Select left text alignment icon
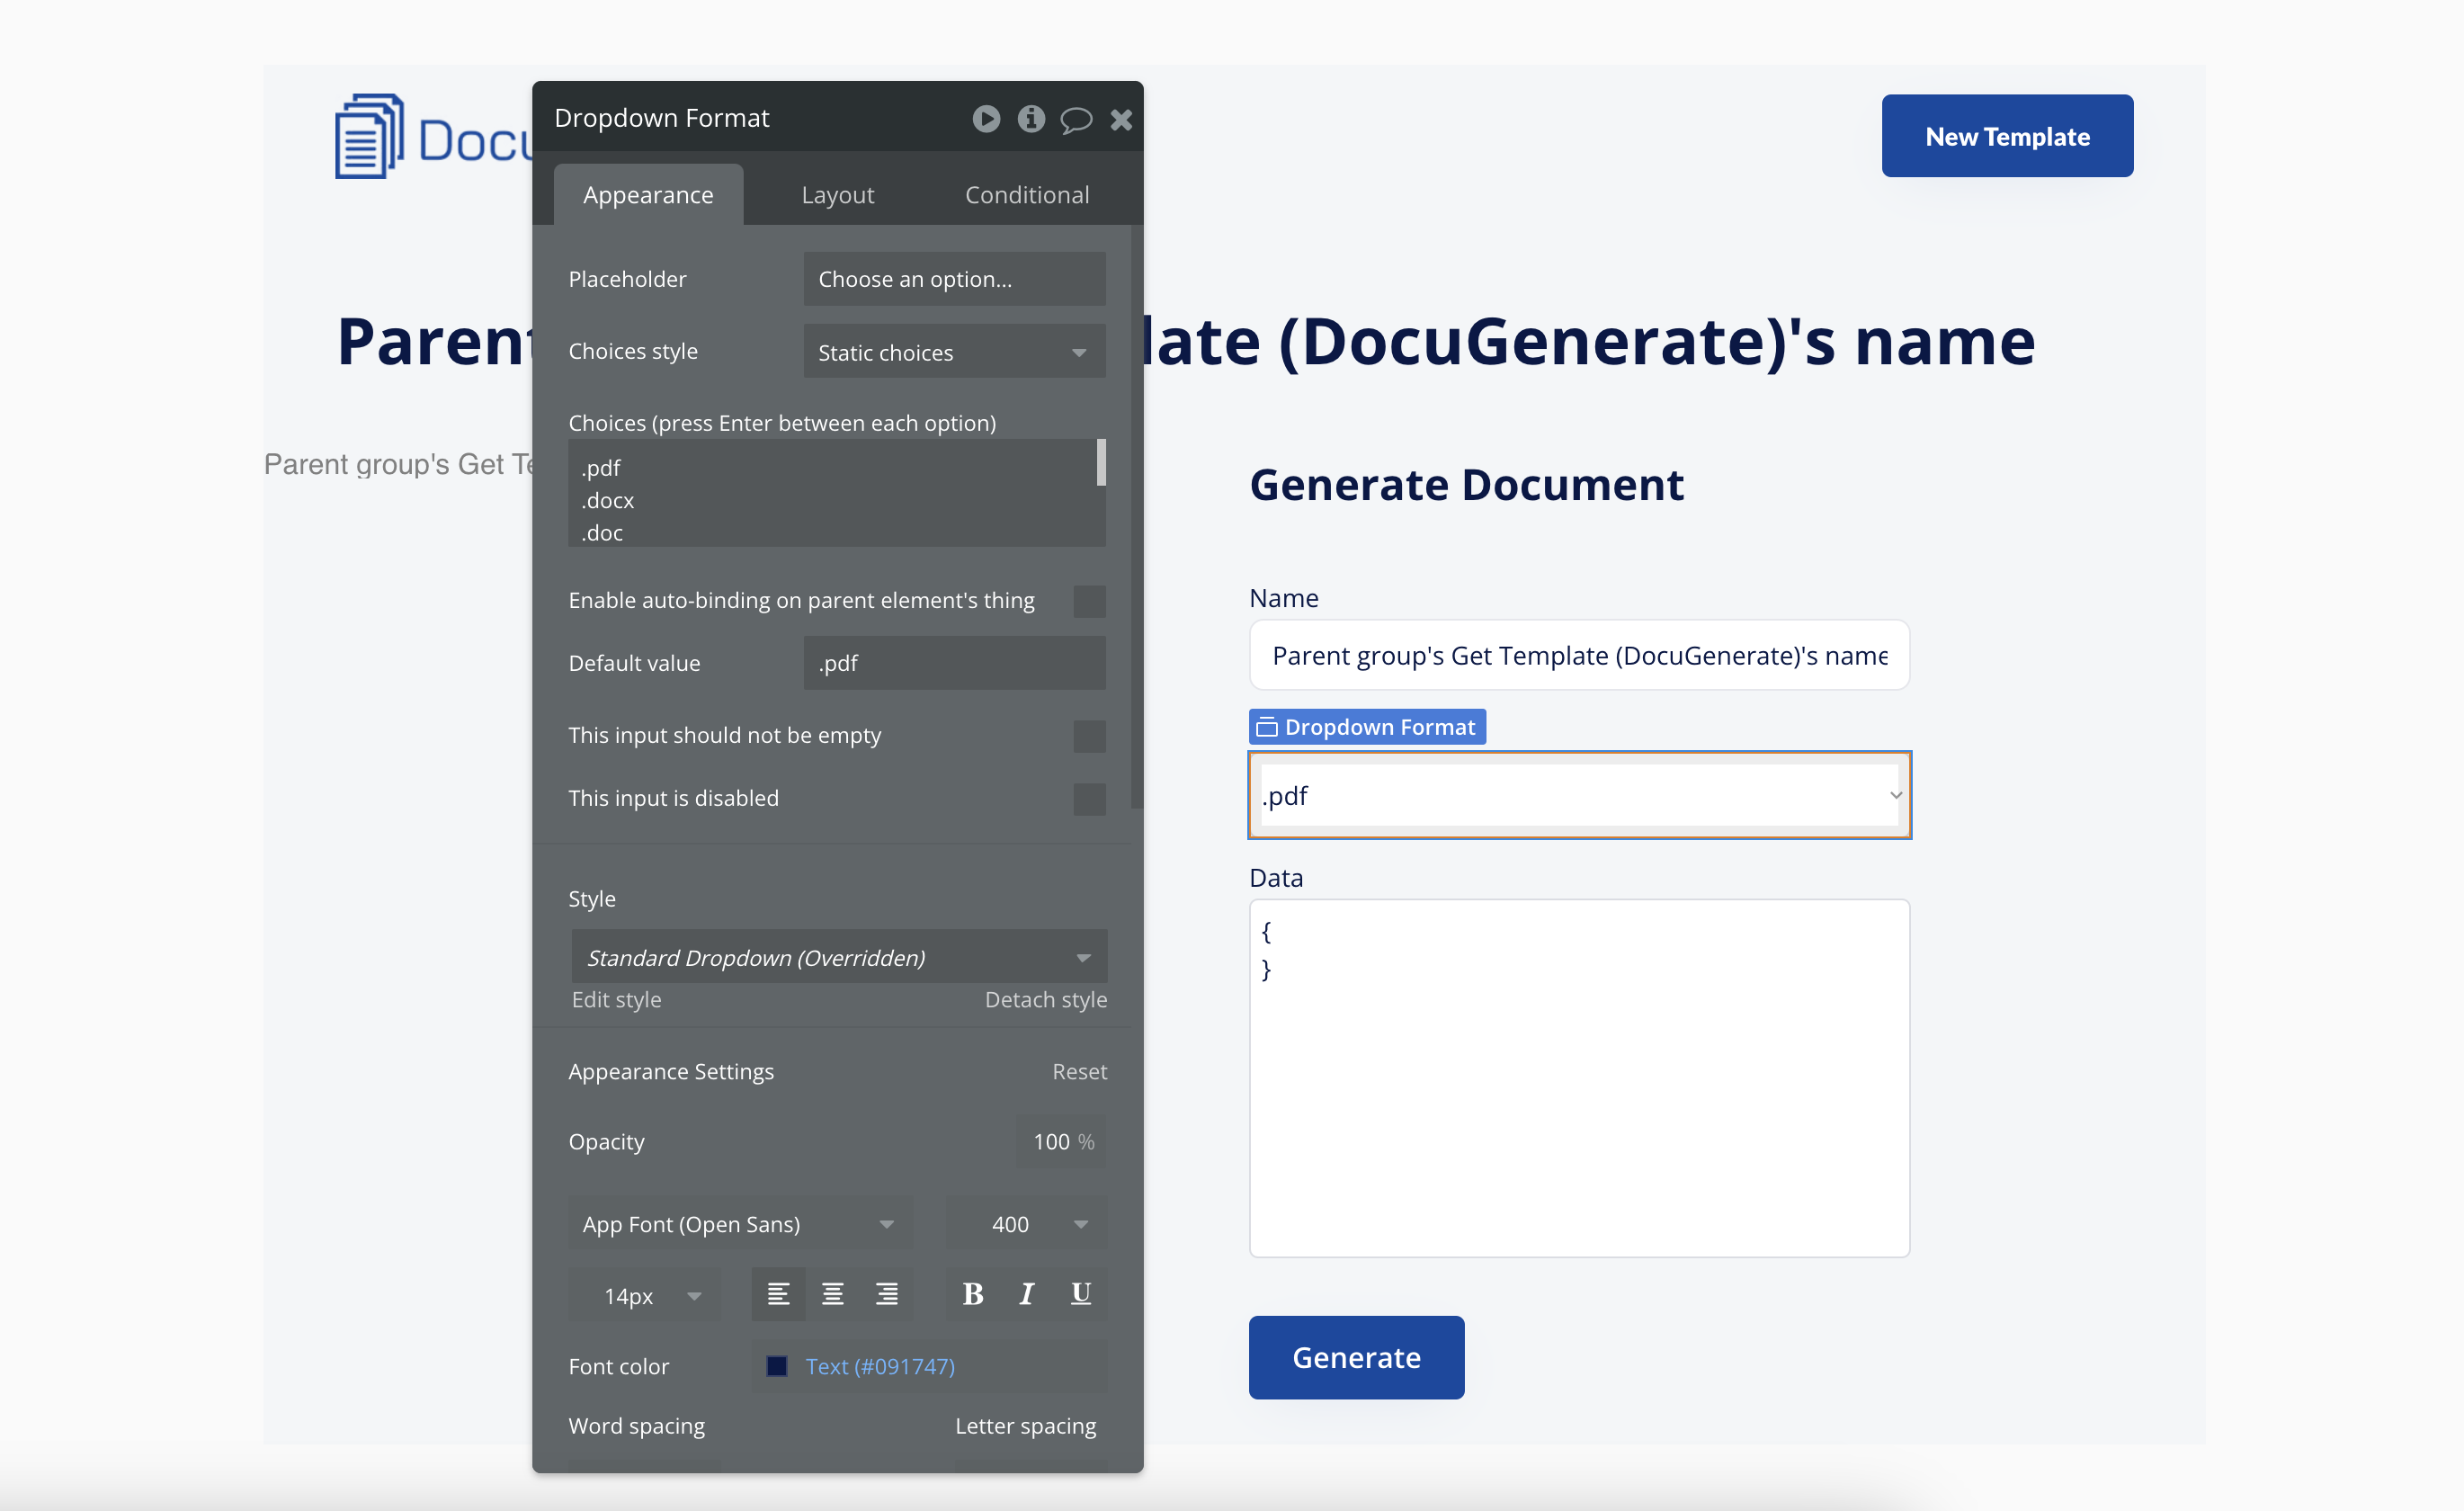 (x=778, y=1294)
